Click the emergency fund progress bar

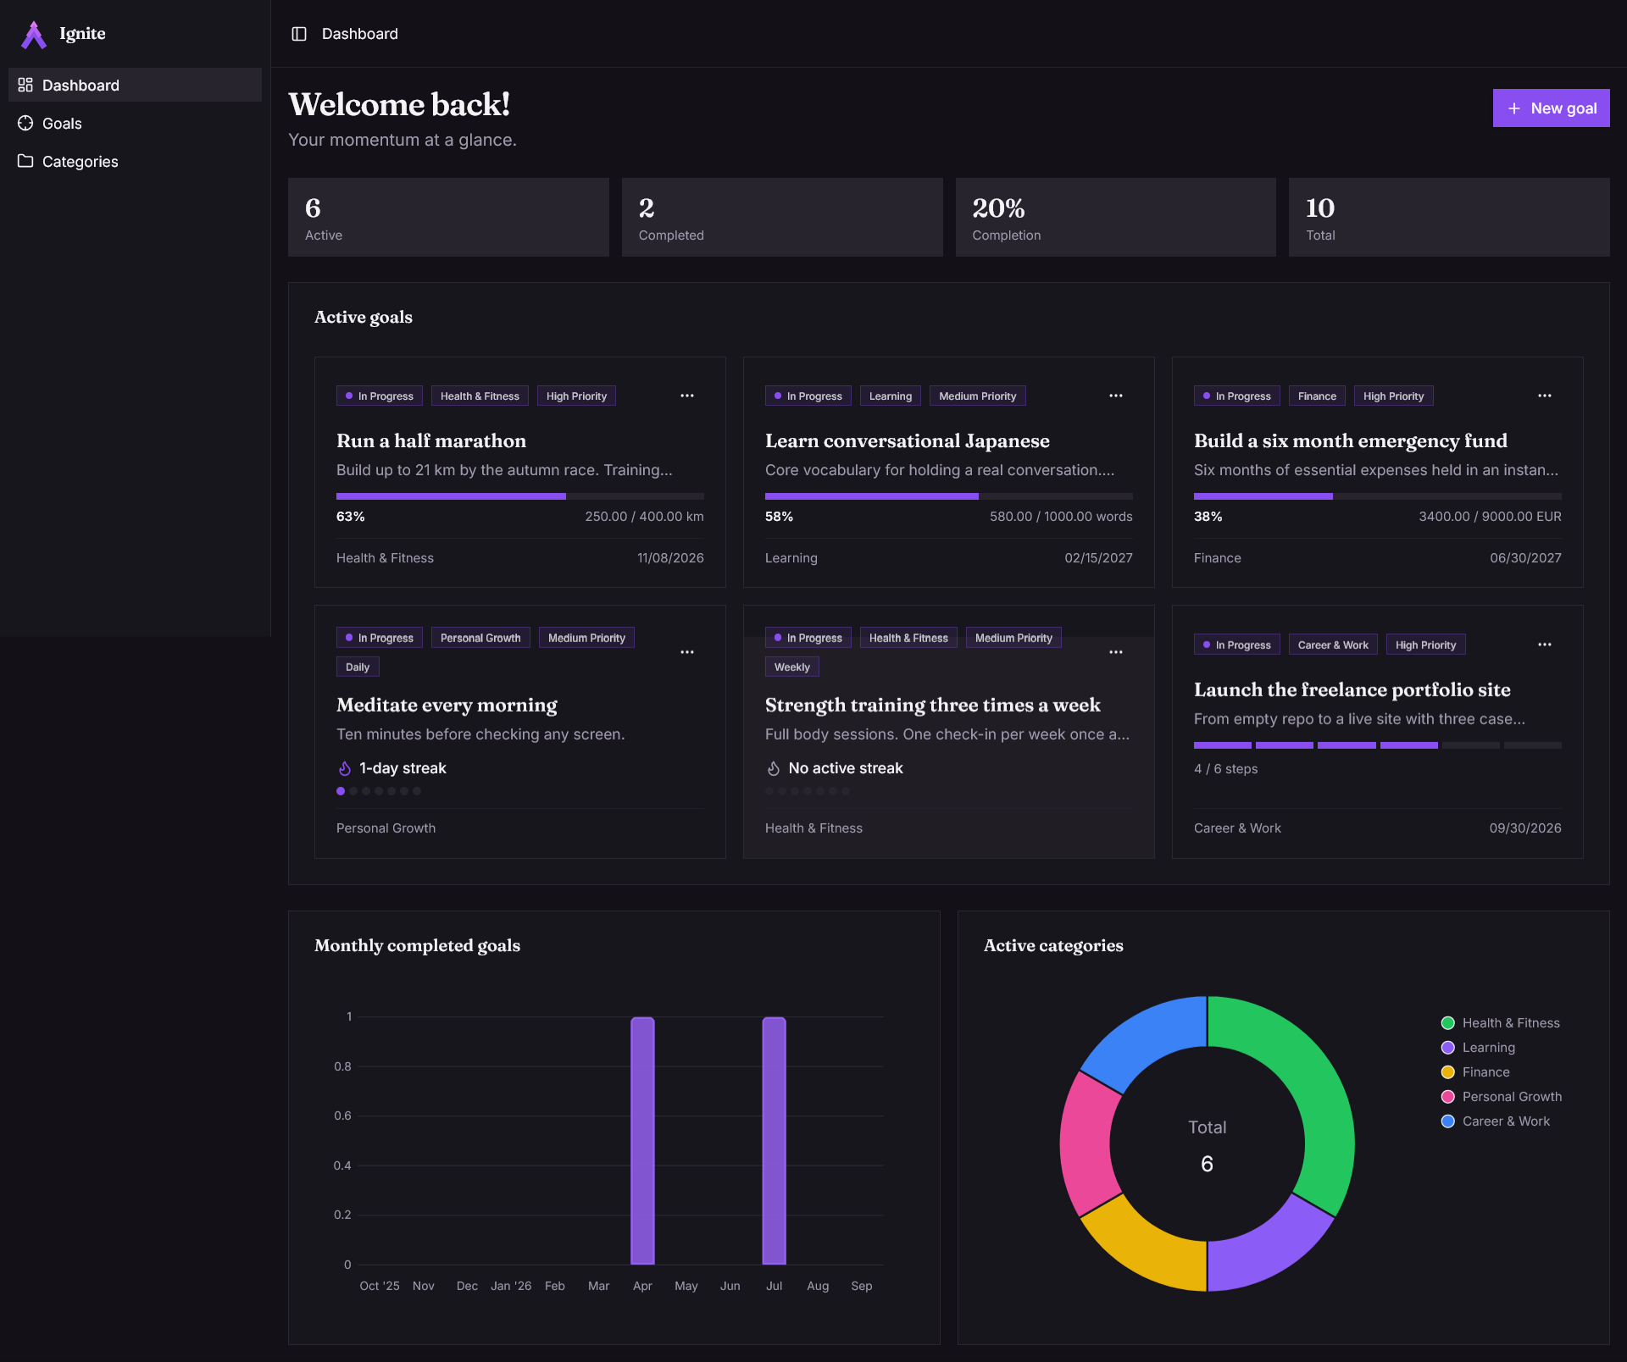[1377, 496]
